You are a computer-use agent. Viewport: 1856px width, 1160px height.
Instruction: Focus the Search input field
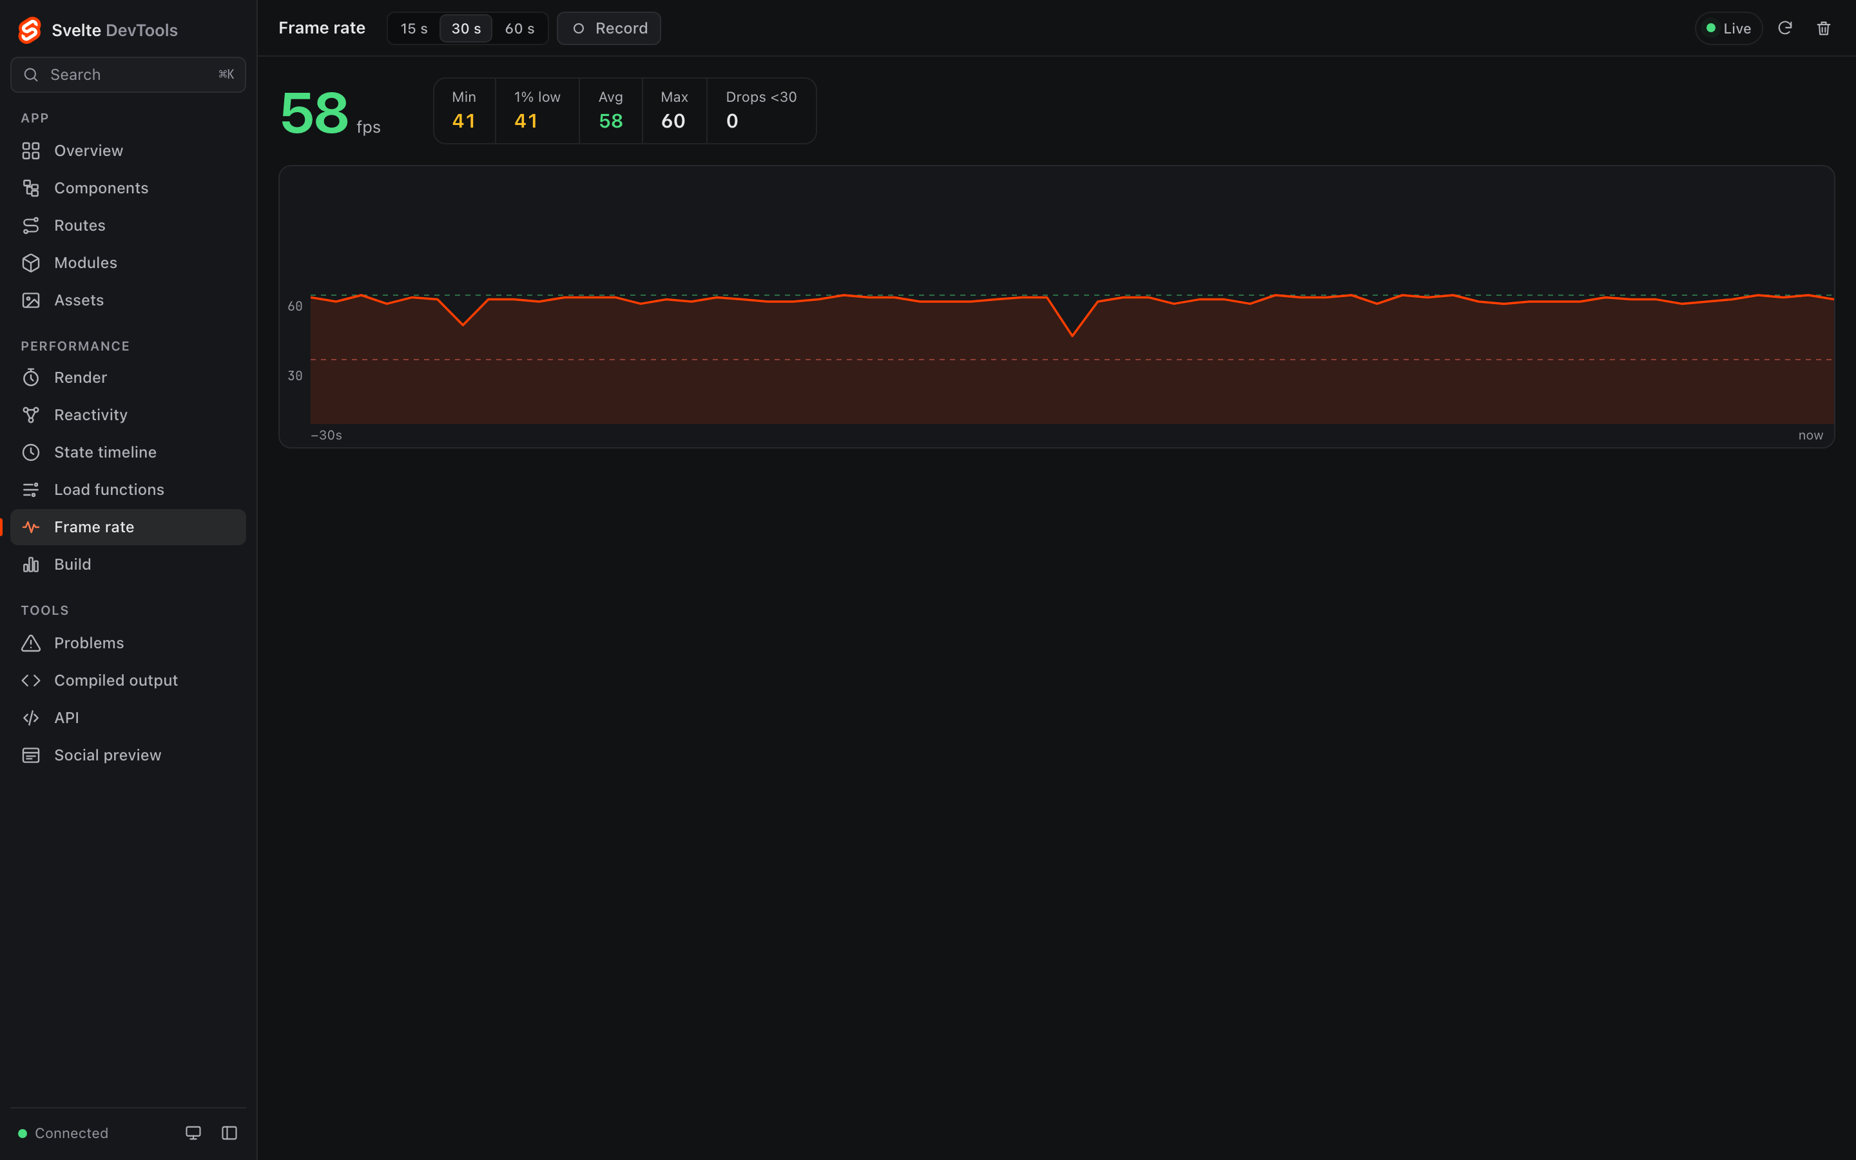click(x=128, y=74)
